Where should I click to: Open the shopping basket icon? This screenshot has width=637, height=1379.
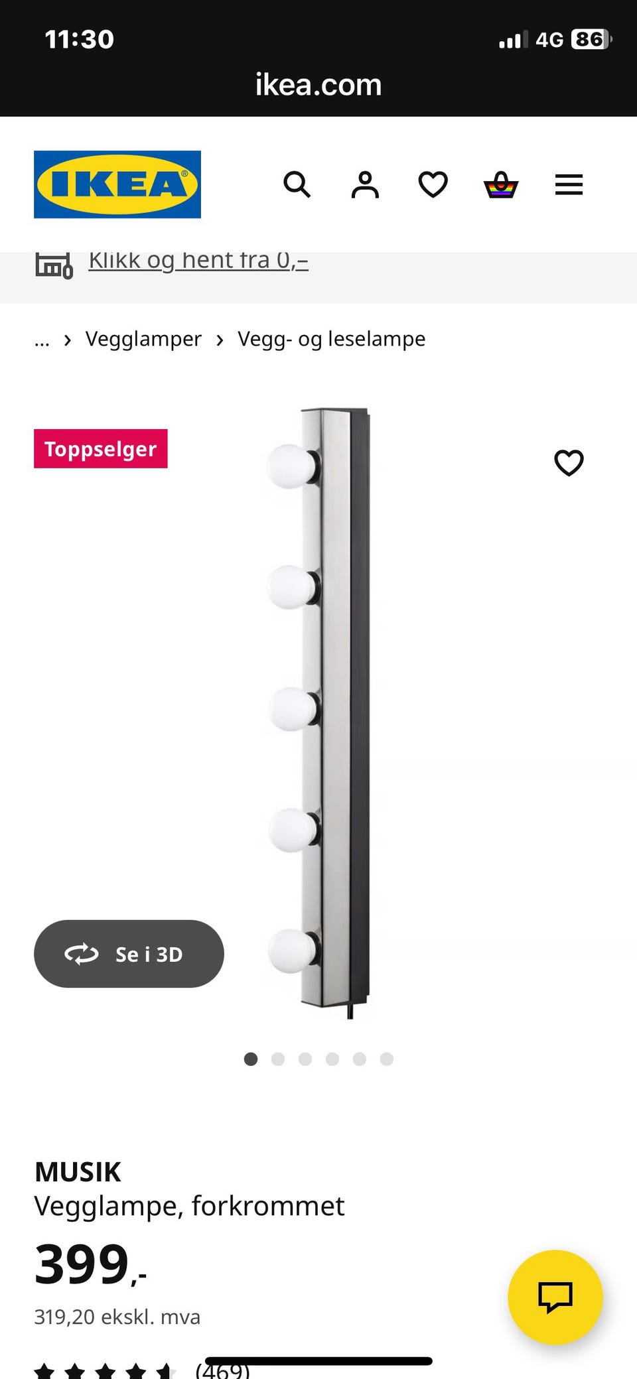click(x=501, y=184)
